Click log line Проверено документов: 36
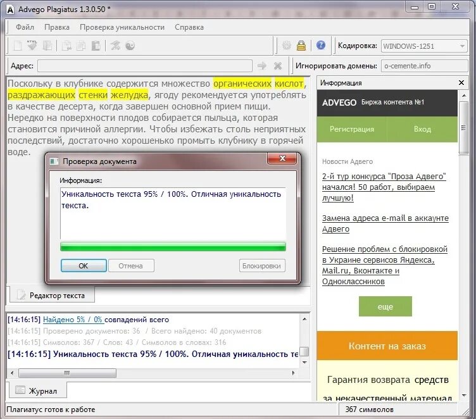 coord(134,331)
